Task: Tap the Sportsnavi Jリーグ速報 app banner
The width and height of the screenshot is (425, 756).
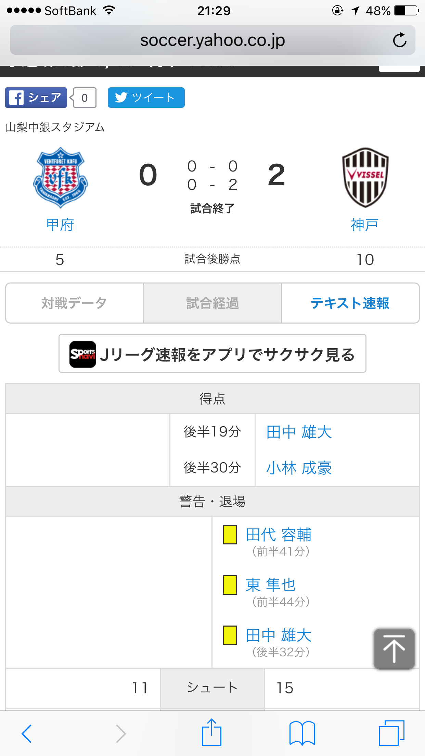Action: [212, 354]
